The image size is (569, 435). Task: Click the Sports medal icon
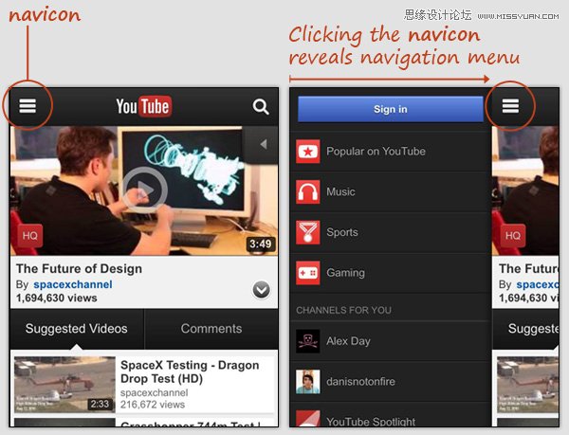(x=308, y=232)
